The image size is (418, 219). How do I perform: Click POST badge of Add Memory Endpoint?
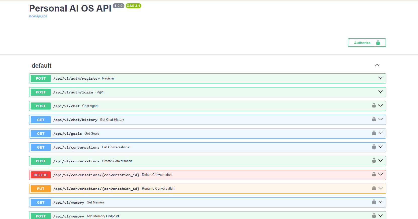pyautogui.click(x=41, y=216)
